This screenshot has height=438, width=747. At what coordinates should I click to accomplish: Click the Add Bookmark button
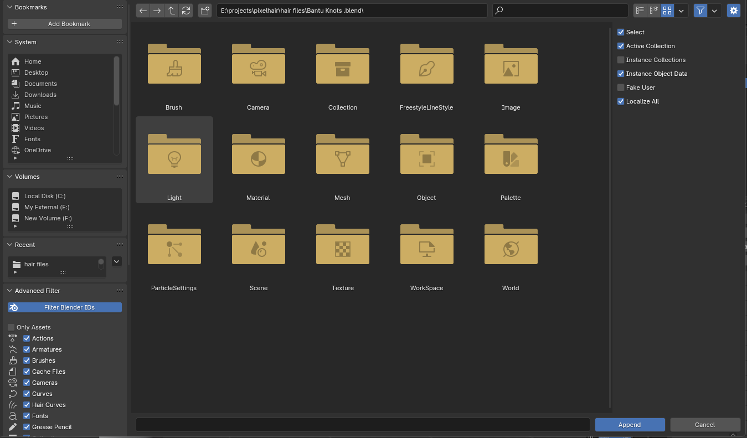65,24
